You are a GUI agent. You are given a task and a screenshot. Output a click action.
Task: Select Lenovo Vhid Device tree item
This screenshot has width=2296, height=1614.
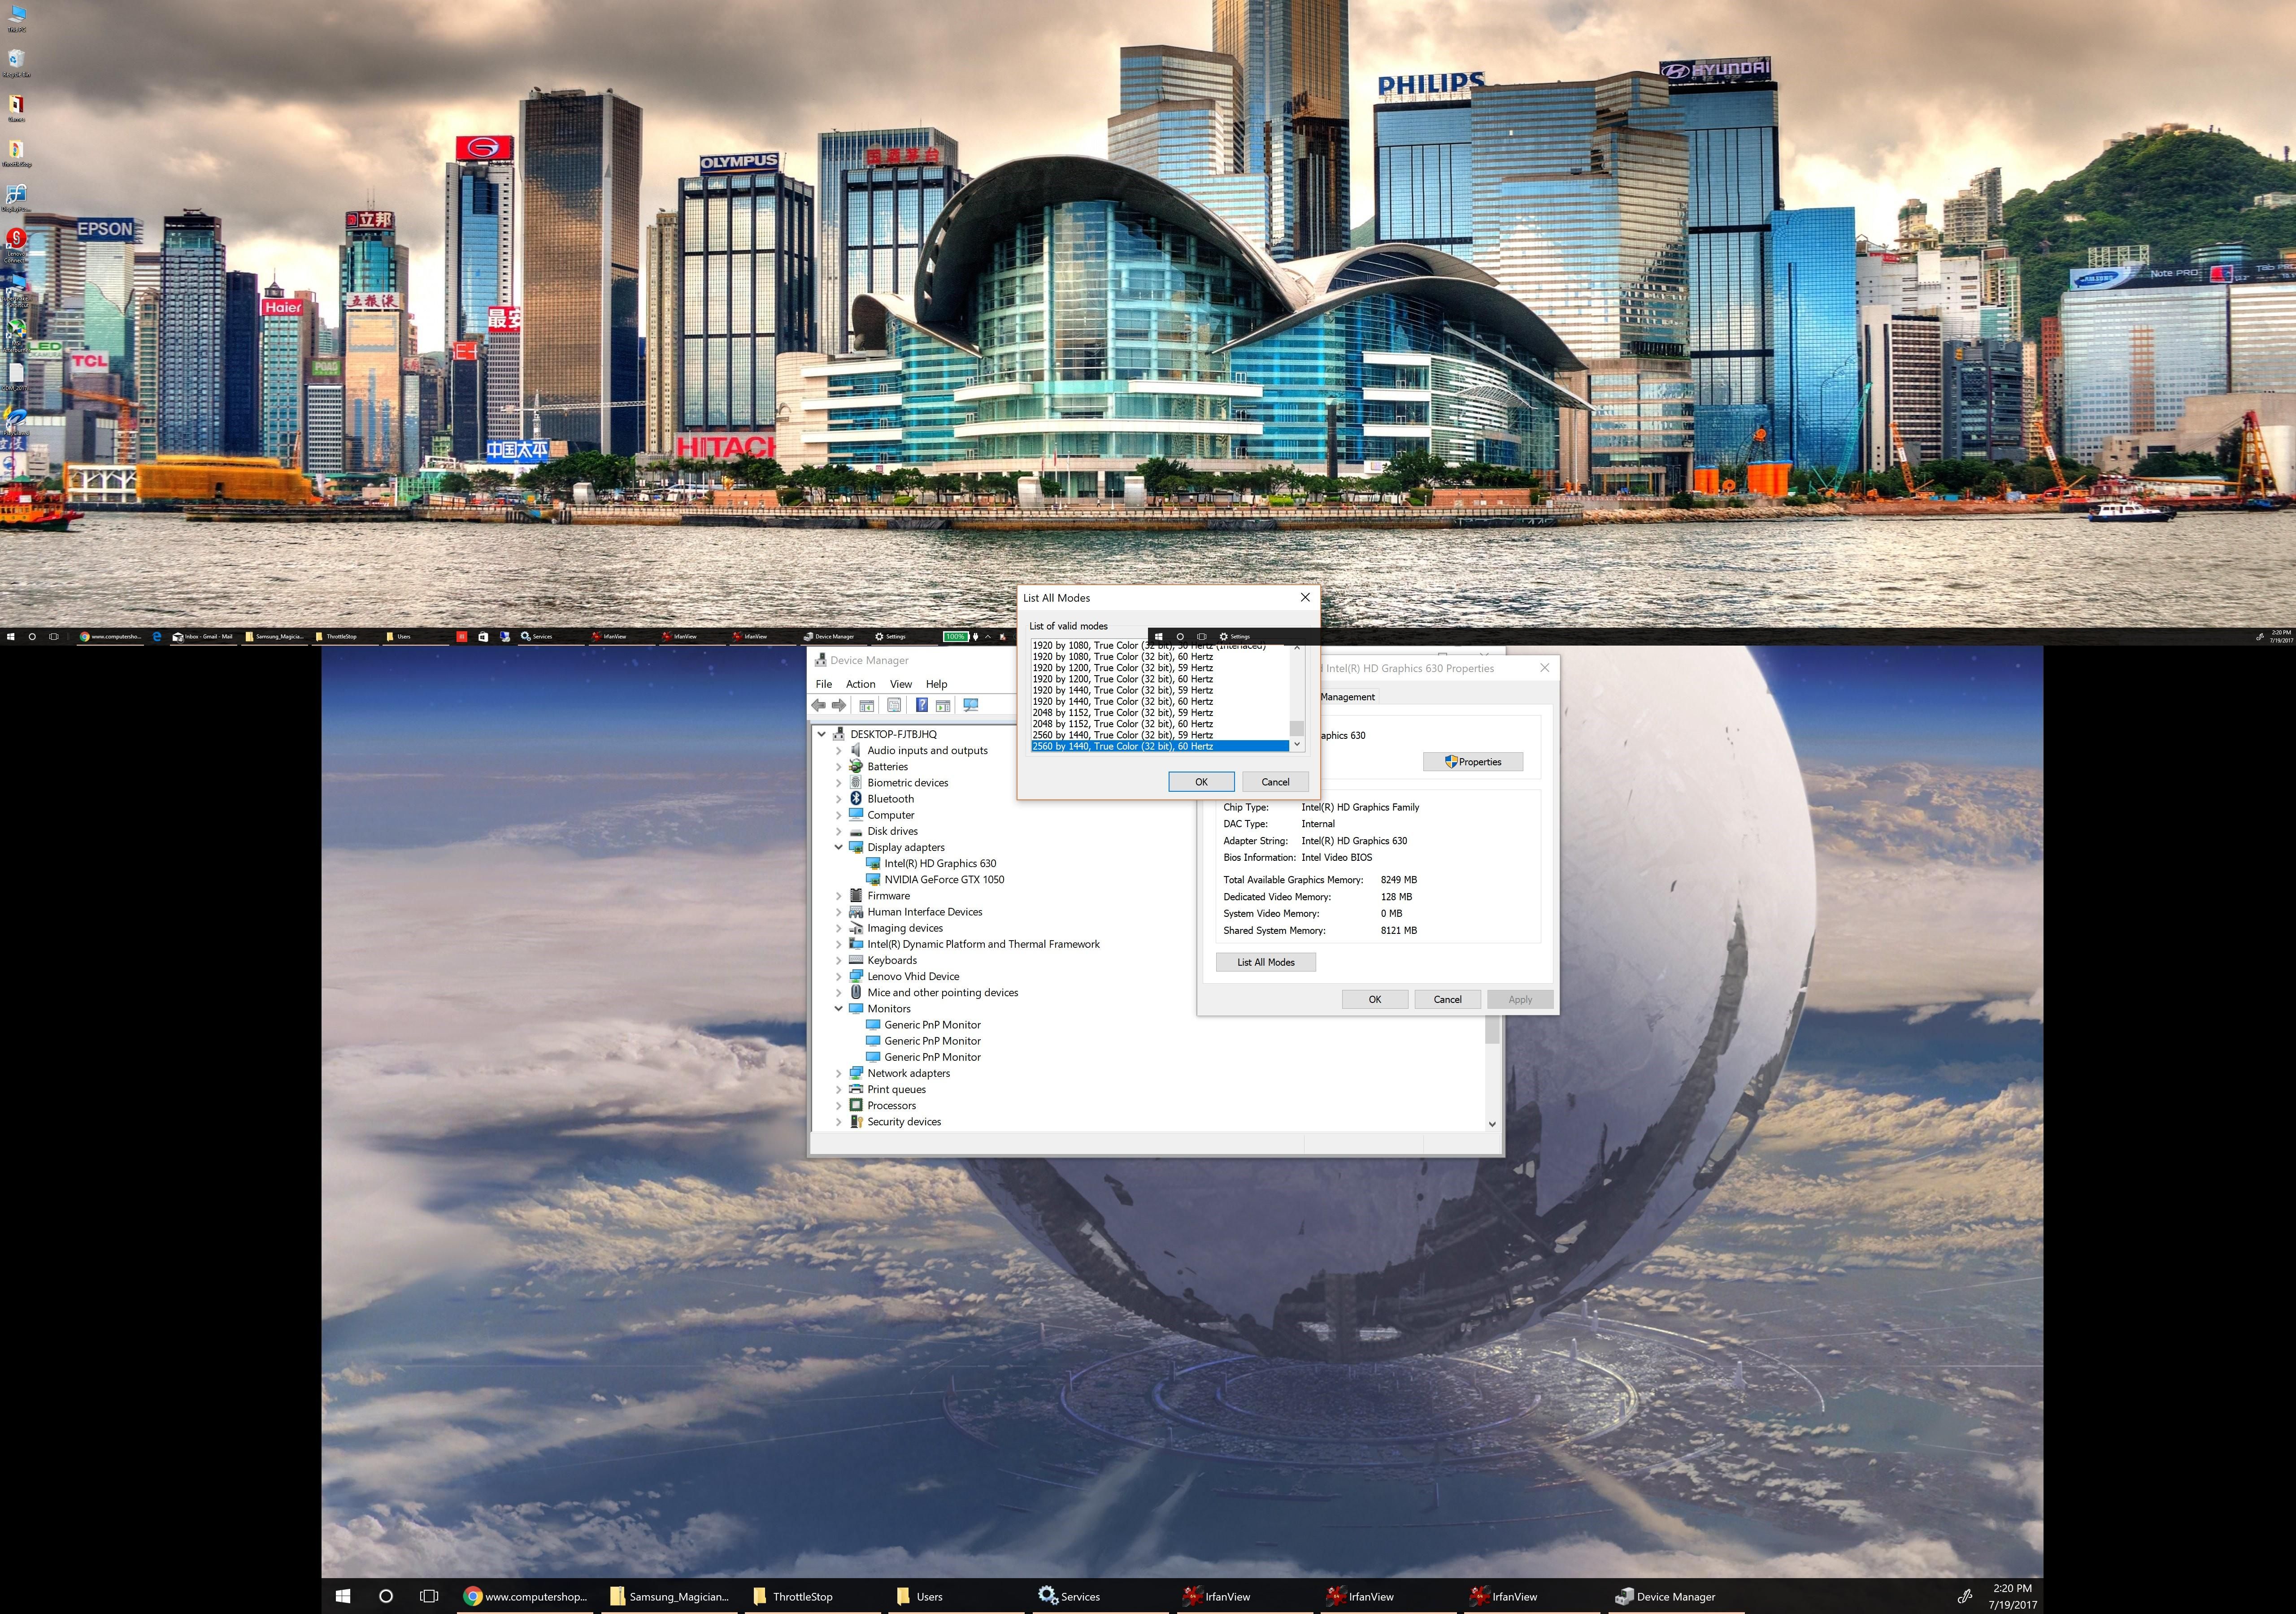point(913,976)
